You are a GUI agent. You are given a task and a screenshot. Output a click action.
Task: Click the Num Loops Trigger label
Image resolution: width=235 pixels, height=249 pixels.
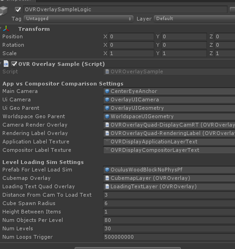[28, 237]
